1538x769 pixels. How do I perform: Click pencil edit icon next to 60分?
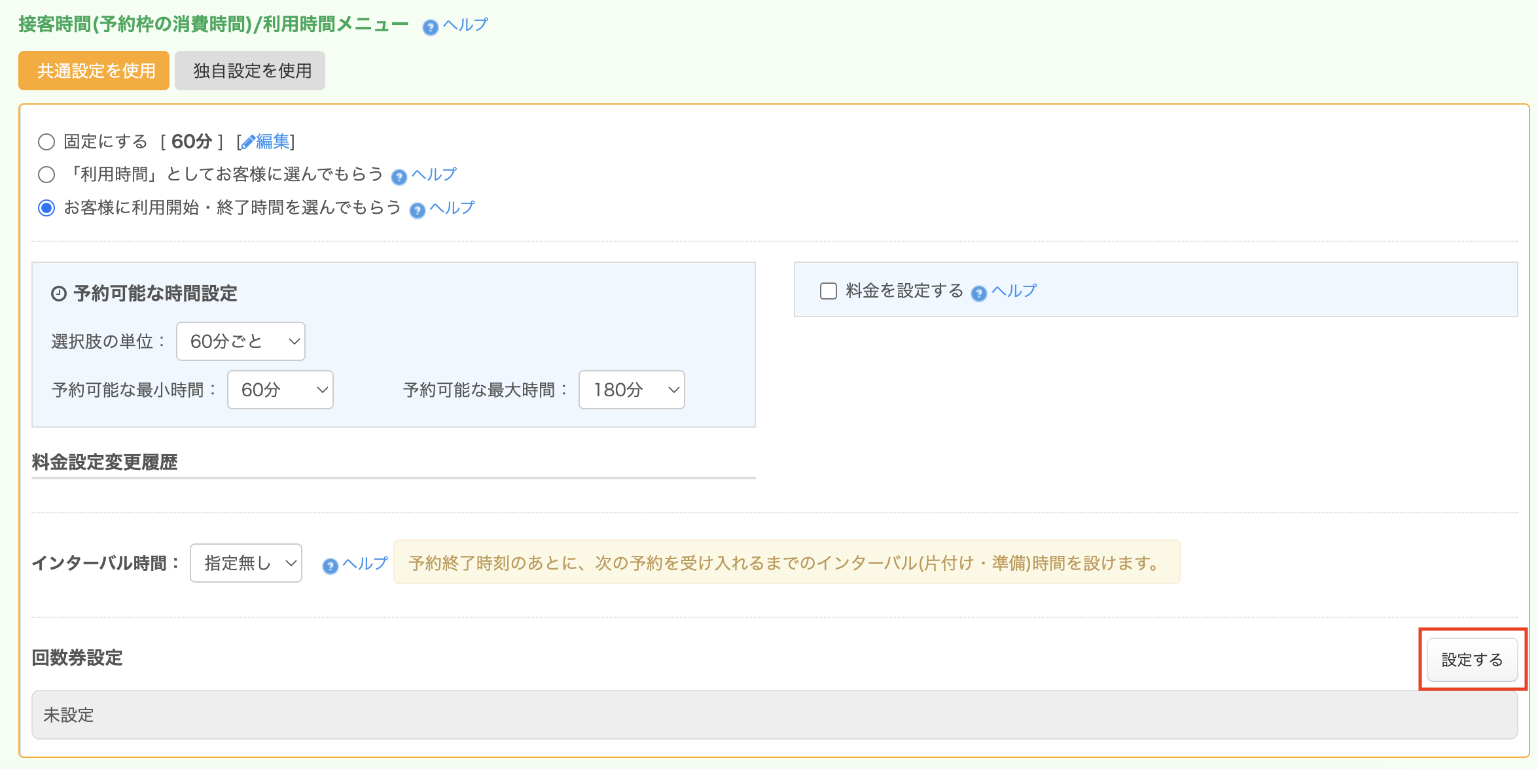pyautogui.click(x=248, y=143)
